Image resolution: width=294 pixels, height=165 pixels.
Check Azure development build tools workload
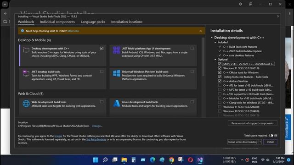tap(192, 102)
